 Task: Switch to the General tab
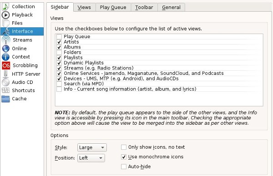pyautogui.click(x=171, y=7)
